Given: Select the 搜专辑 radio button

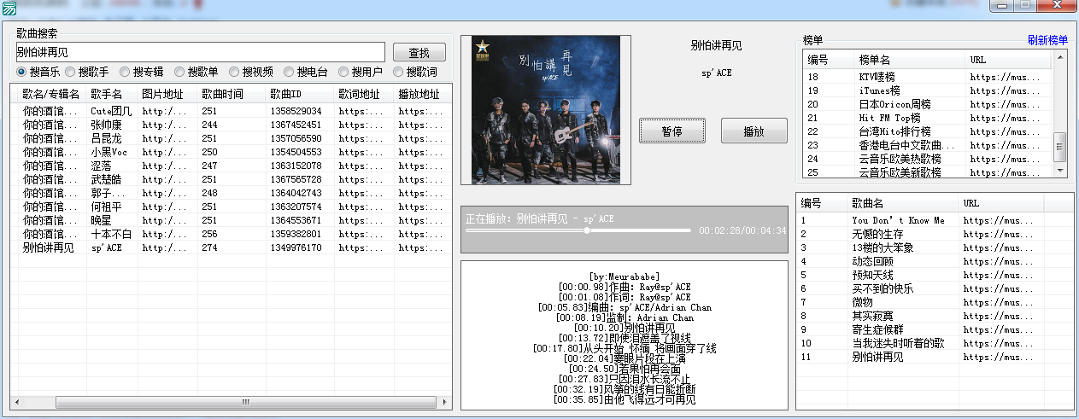Looking at the screenshot, I should point(141,72).
